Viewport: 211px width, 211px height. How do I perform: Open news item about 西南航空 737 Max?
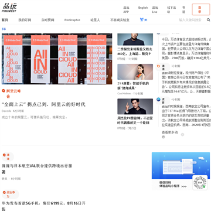pyautogui.click(x=186, y=115)
